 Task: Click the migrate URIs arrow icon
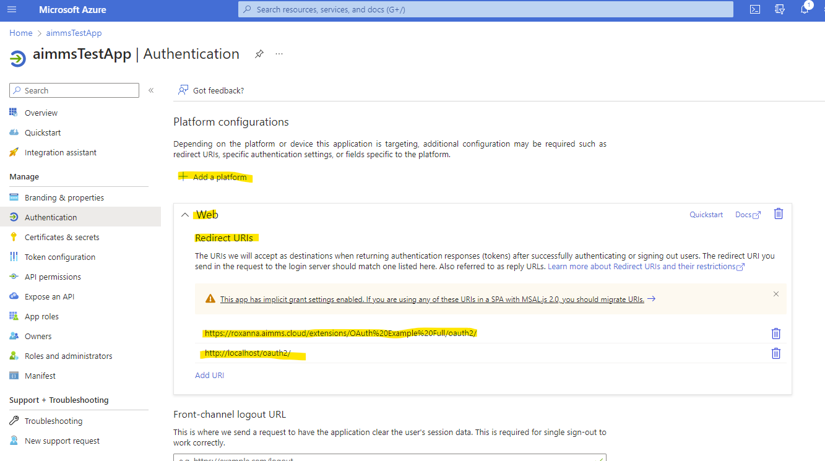(651, 299)
